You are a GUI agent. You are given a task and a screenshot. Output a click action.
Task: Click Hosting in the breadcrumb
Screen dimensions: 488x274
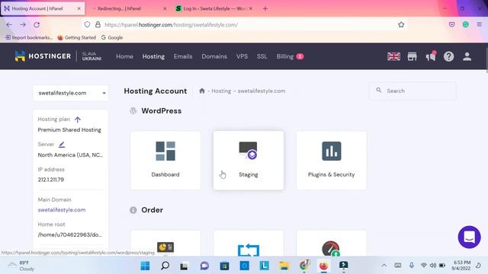pyautogui.click(x=221, y=91)
